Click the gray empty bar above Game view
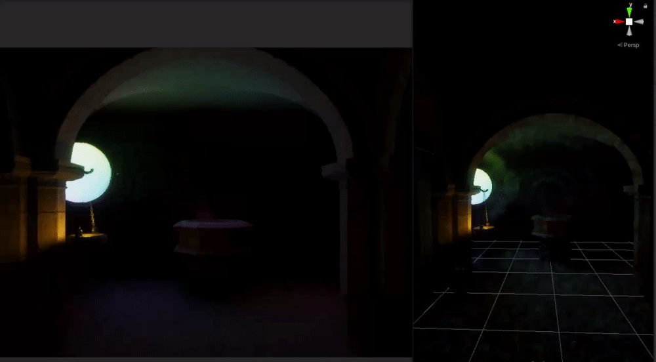This screenshot has width=656, height=362. [x=206, y=24]
